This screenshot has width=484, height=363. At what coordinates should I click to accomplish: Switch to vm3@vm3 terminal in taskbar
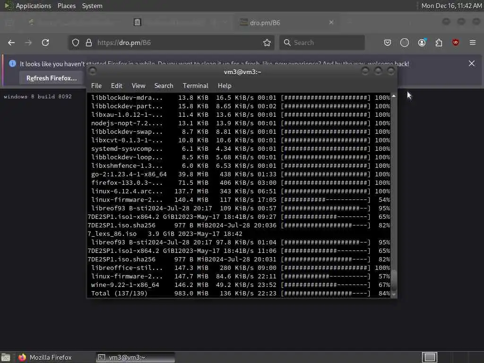click(x=135, y=357)
